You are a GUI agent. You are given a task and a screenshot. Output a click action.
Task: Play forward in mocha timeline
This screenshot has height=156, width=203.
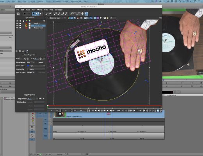tap(107, 110)
